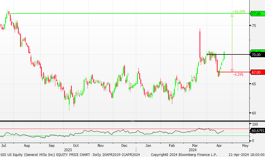Screen dimensions: 265x157
Task: Select the red 67.00 price tag
Action: click(x=257, y=72)
